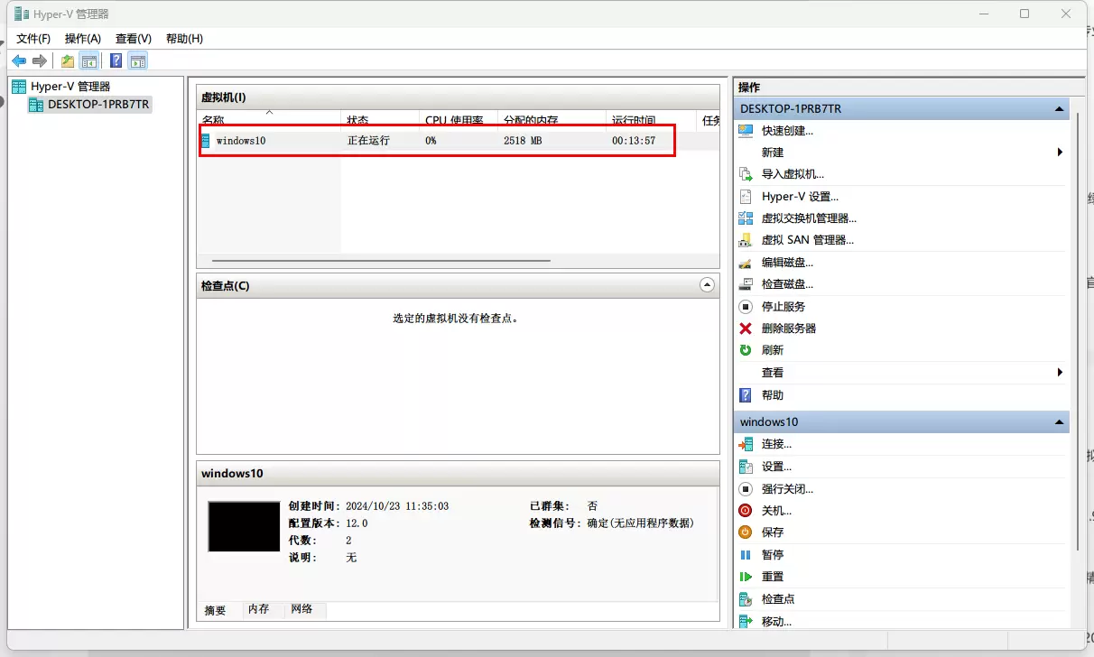Image resolution: width=1094 pixels, height=657 pixels.
Task: Open the 帮助(H) menu
Action: pyautogui.click(x=184, y=39)
